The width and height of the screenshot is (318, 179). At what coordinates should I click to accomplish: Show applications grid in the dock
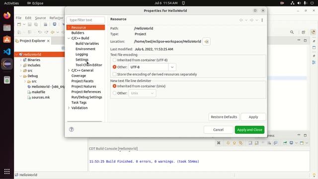point(7,172)
